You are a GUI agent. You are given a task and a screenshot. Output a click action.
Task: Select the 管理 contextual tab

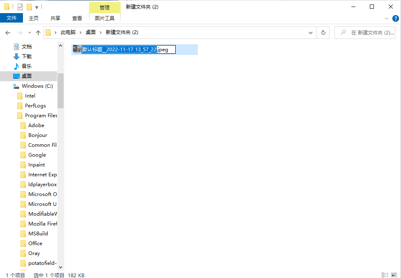click(x=105, y=7)
